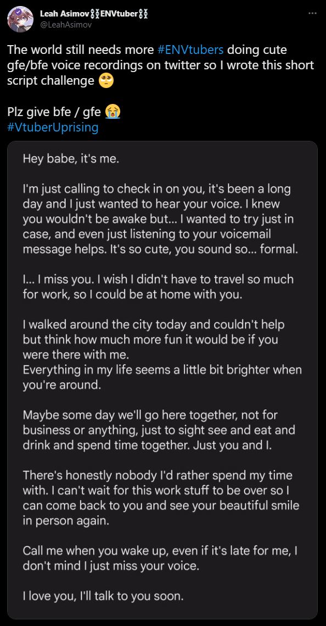
Task: Open the #ENVtubers hashtag
Action: coord(190,50)
